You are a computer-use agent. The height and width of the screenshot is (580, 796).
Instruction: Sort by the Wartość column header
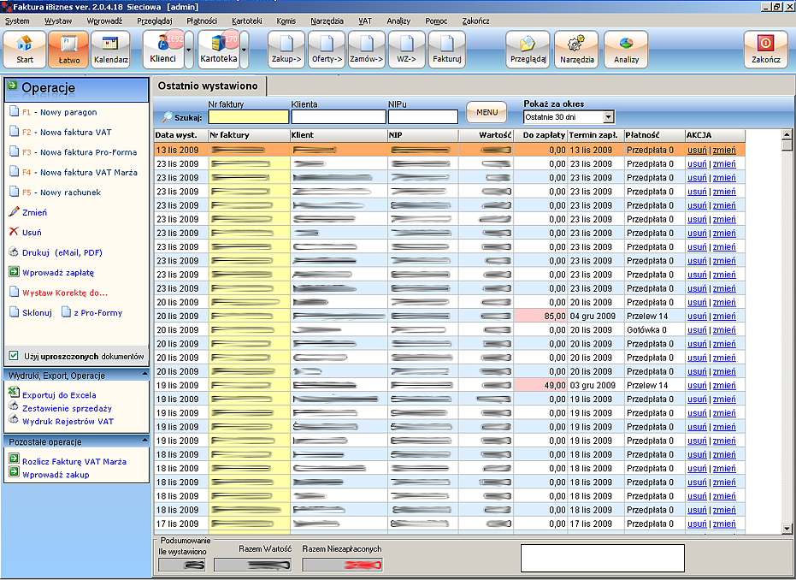coord(486,135)
